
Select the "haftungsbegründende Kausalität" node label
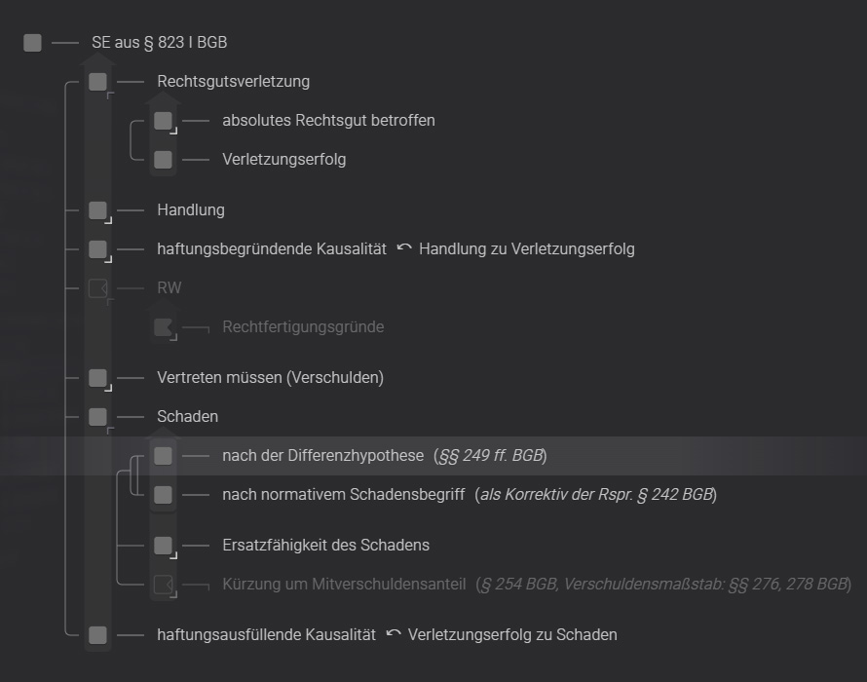tap(270, 248)
